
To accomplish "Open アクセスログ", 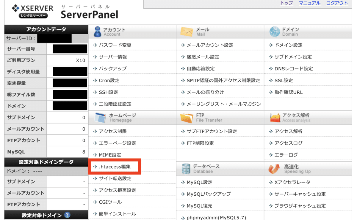I will pos(289,143).
